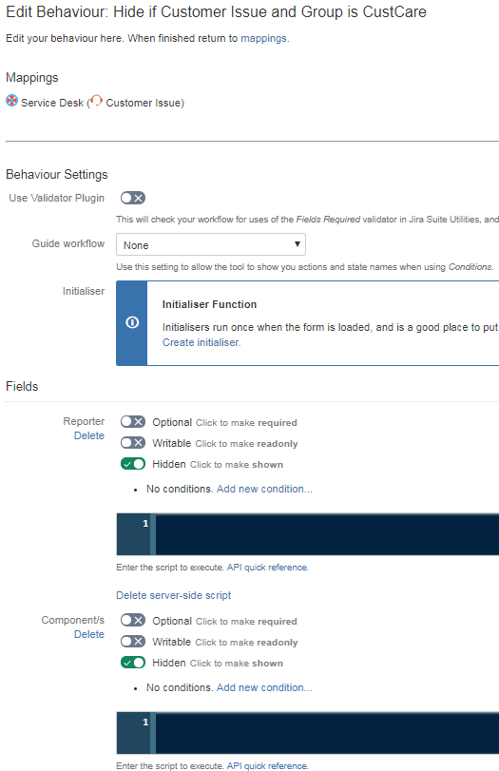Click line number 1 in Component/s script
This screenshot has height=771, width=499.
coord(145,723)
